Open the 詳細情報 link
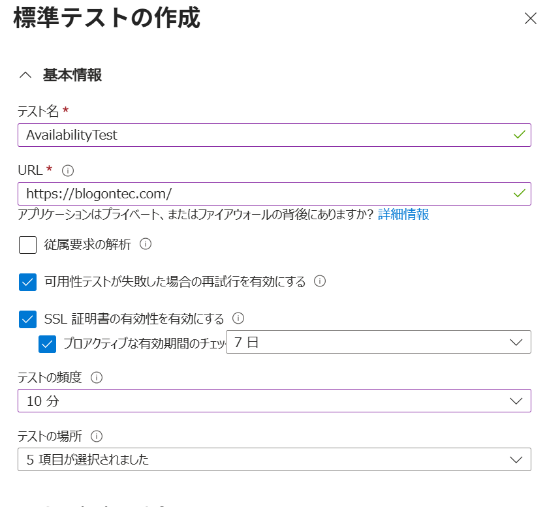The height and width of the screenshot is (507, 547). point(403,215)
